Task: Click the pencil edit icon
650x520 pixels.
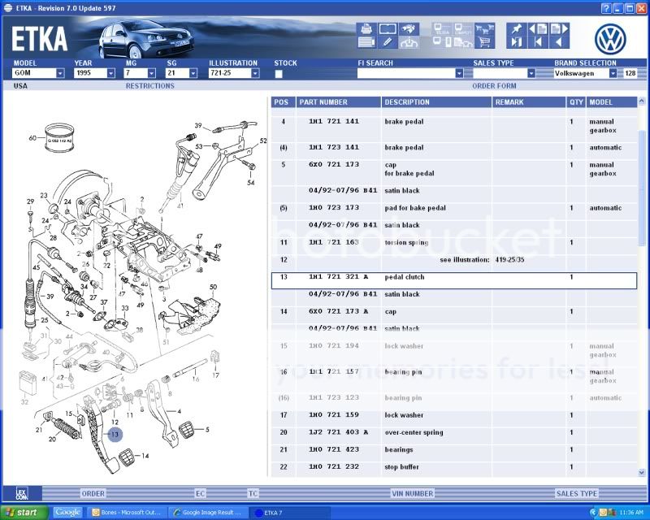Action: [388, 42]
